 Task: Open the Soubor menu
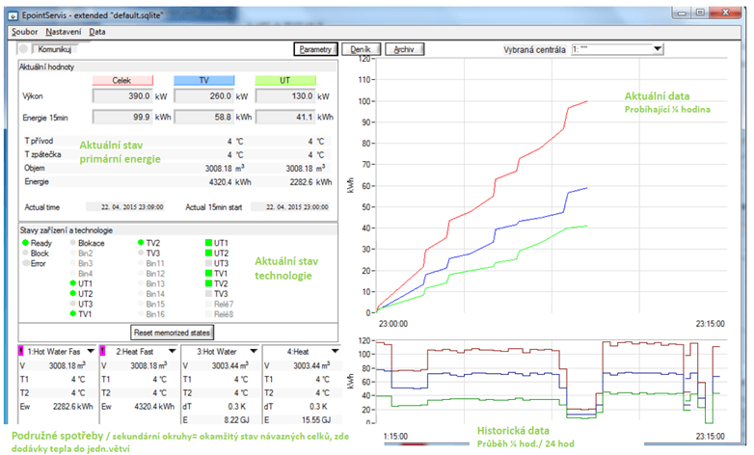pyautogui.click(x=24, y=32)
